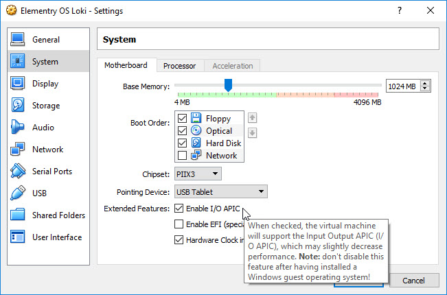Click the System label in sidebar list
Image resolution: width=447 pixels, height=295 pixels.
pyautogui.click(x=45, y=62)
